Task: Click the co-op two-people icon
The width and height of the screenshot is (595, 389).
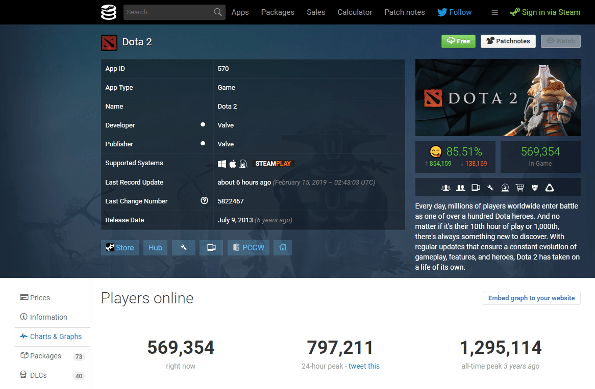Action: [461, 188]
